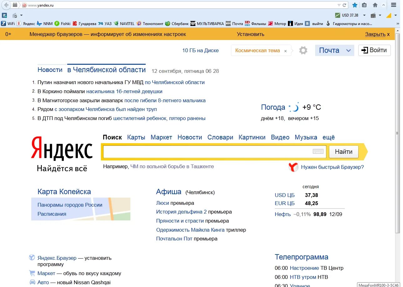Image resolution: width=403 pixels, height=287 pixels.
Task: Click Установить in the yellow banner
Action: click(250, 34)
